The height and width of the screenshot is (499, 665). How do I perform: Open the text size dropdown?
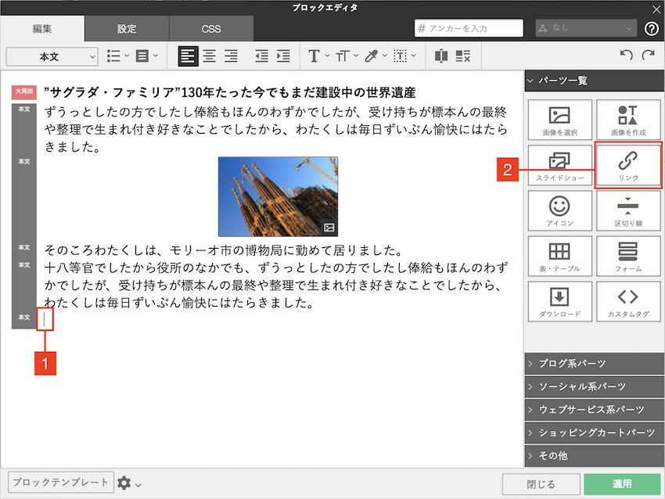click(x=347, y=56)
